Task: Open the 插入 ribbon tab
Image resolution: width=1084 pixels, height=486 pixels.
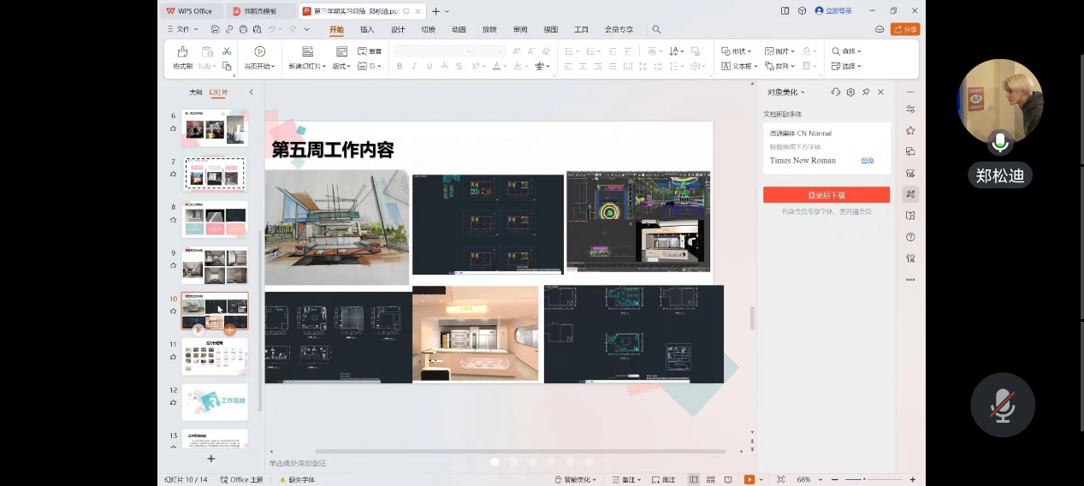Action: [367, 29]
